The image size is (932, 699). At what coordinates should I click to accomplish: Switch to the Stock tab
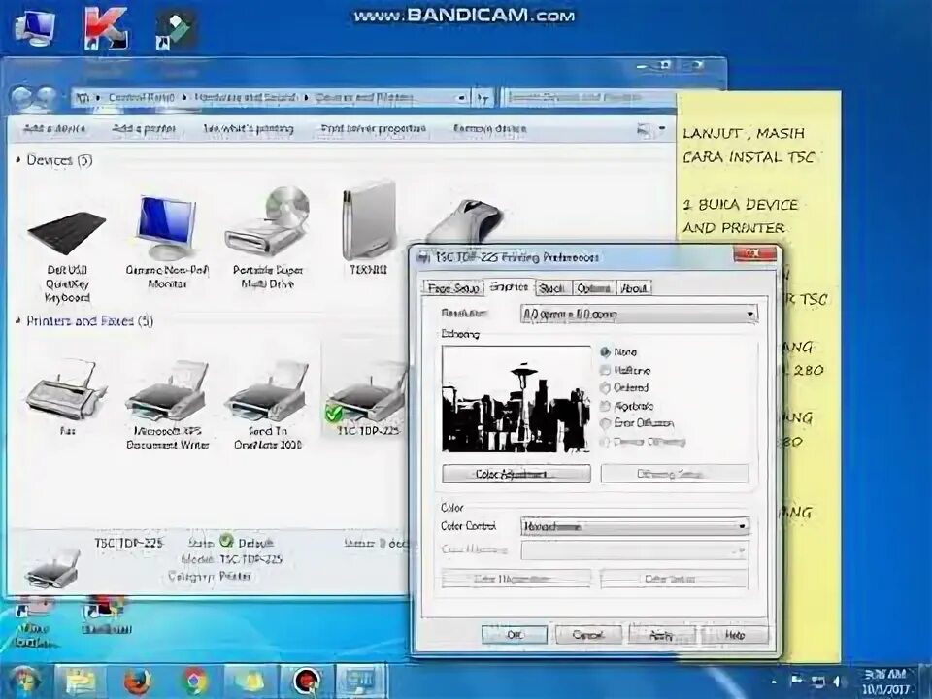tap(551, 288)
